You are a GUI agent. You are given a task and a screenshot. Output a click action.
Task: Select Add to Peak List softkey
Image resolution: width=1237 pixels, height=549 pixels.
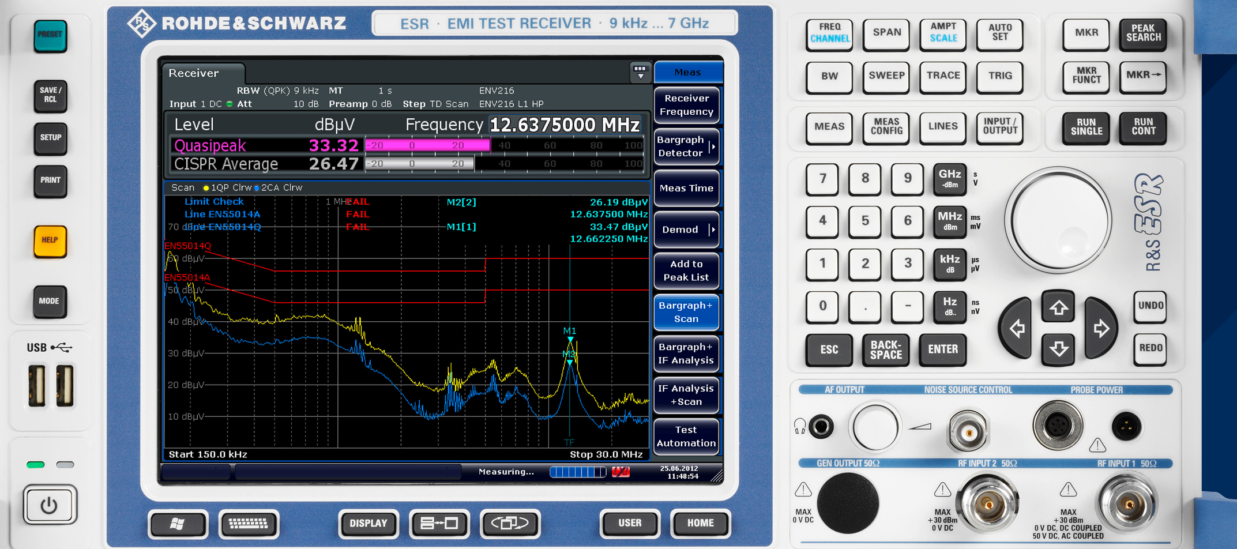[x=686, y=271]
